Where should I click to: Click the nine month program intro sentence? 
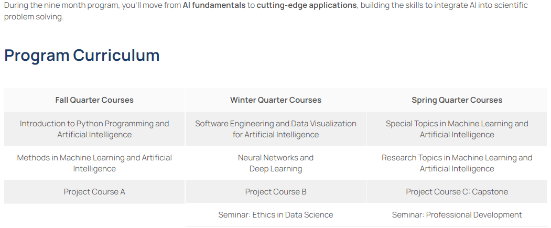pos(84,5)
